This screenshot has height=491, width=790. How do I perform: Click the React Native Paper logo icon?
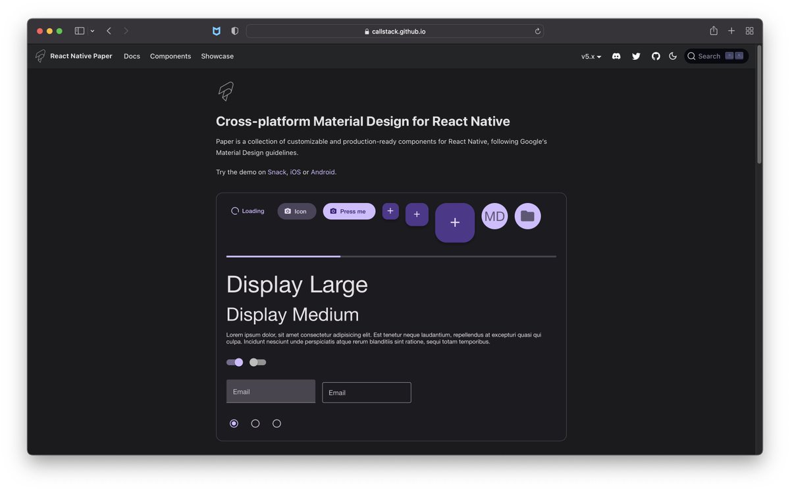coord(41,56)
